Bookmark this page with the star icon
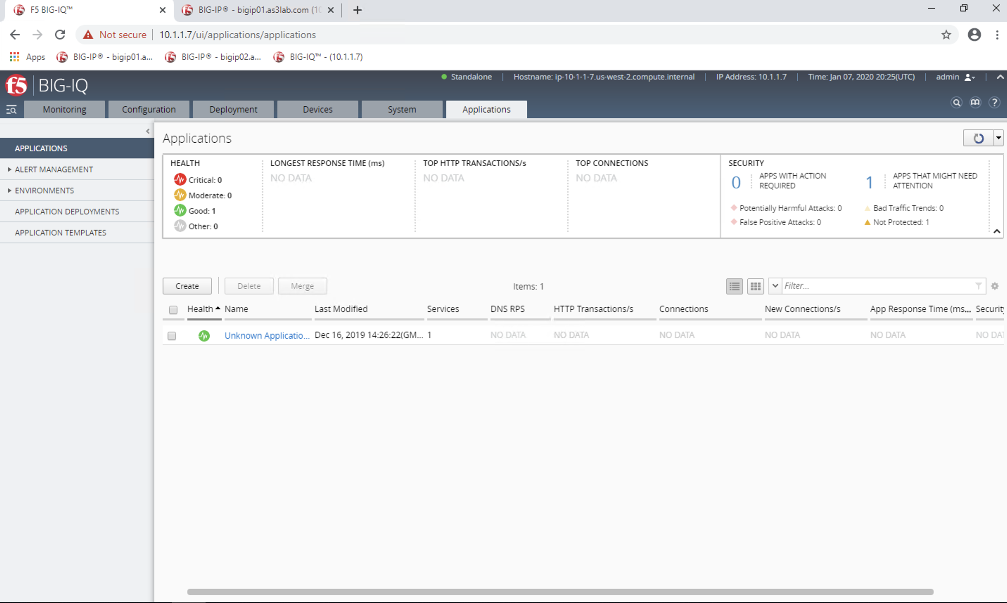 (946, 34)
